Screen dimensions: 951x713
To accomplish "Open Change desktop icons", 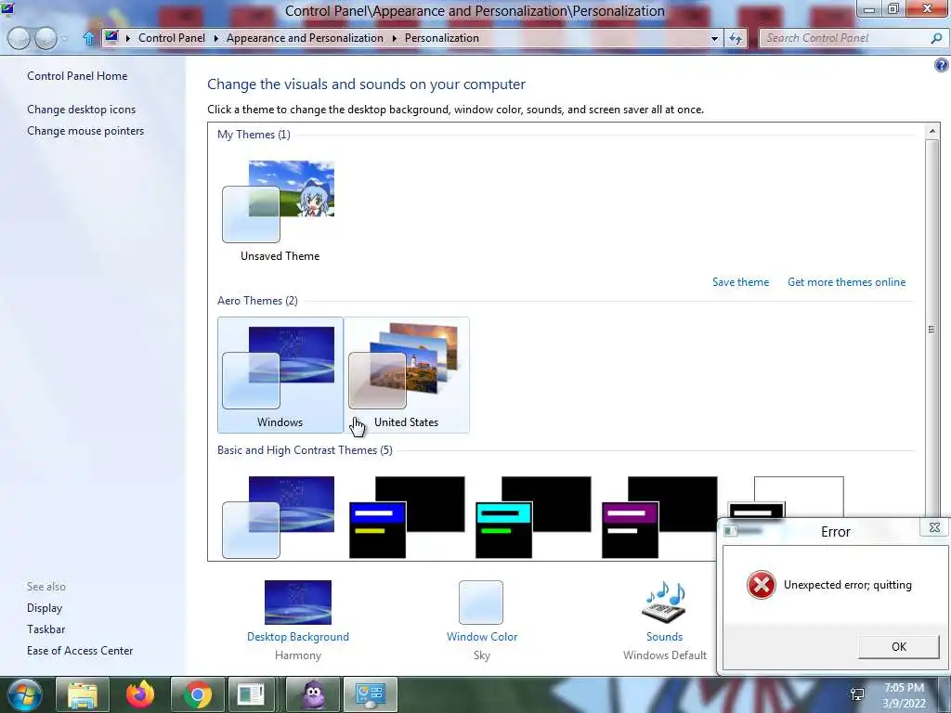I will pos(82,110).
